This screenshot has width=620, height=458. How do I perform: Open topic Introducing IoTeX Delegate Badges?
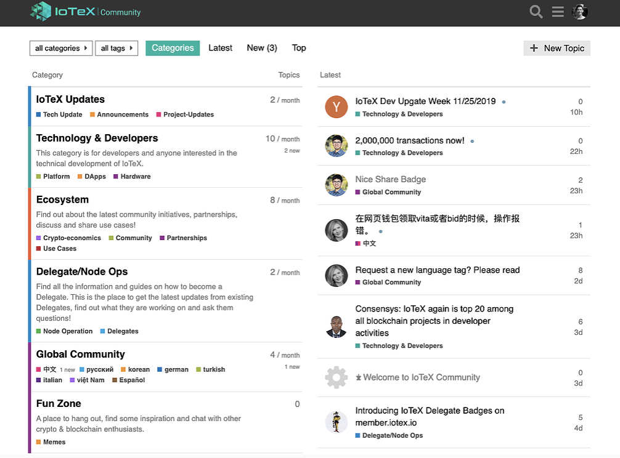[x=430, y=417]
